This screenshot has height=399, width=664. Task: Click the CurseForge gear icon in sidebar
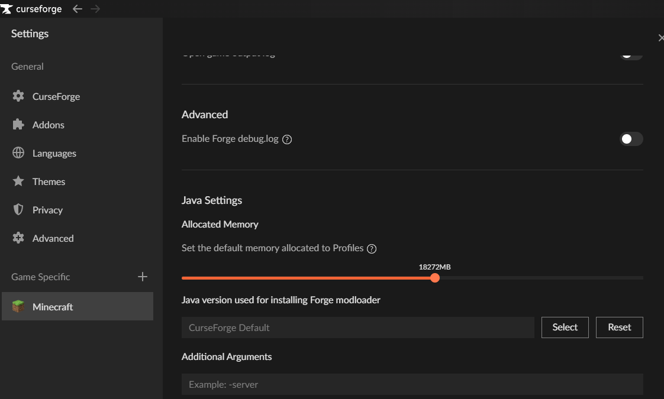(18, 96)
